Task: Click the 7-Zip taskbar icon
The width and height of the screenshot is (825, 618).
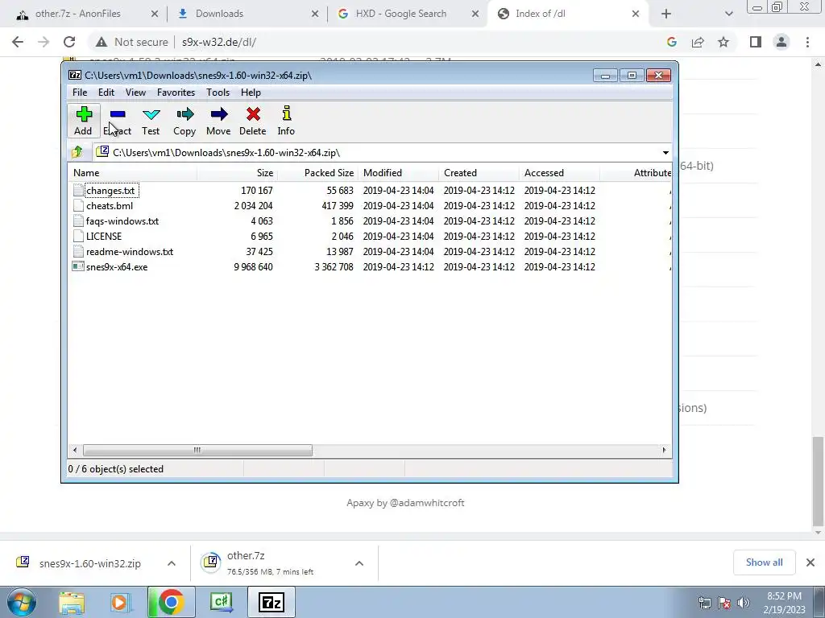Action: (272, 602)
